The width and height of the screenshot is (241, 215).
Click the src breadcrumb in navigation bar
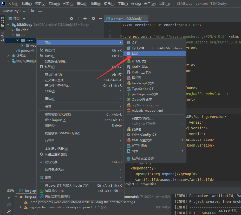pos(25,11)
